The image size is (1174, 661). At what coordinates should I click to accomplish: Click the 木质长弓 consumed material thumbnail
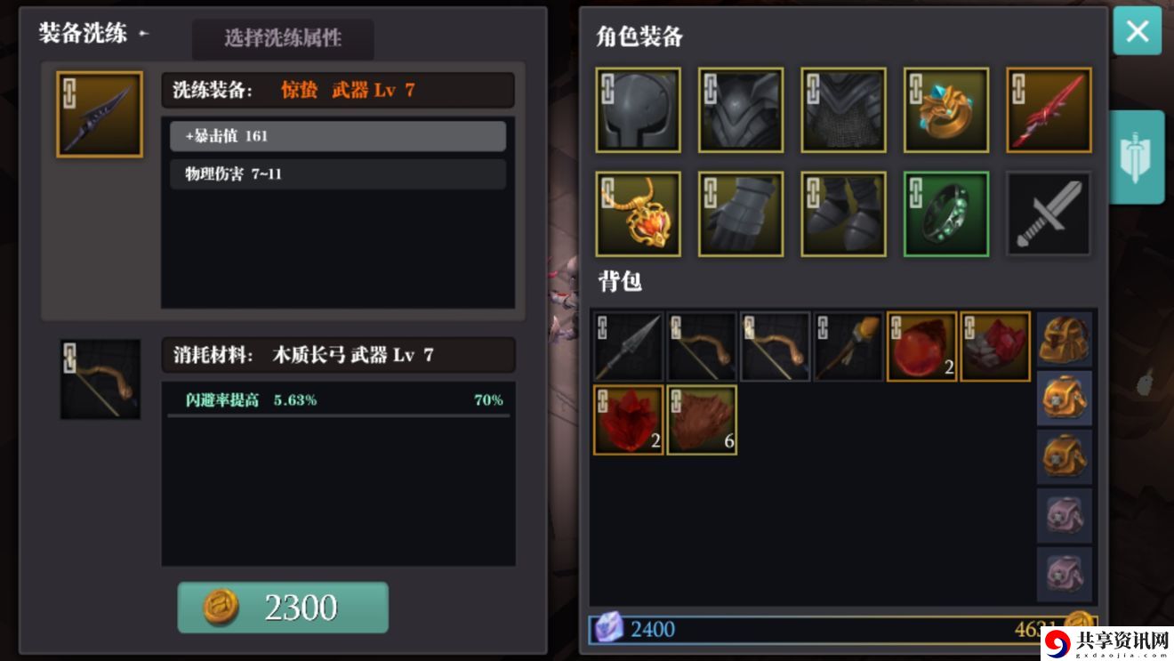(x=101, y=379)
